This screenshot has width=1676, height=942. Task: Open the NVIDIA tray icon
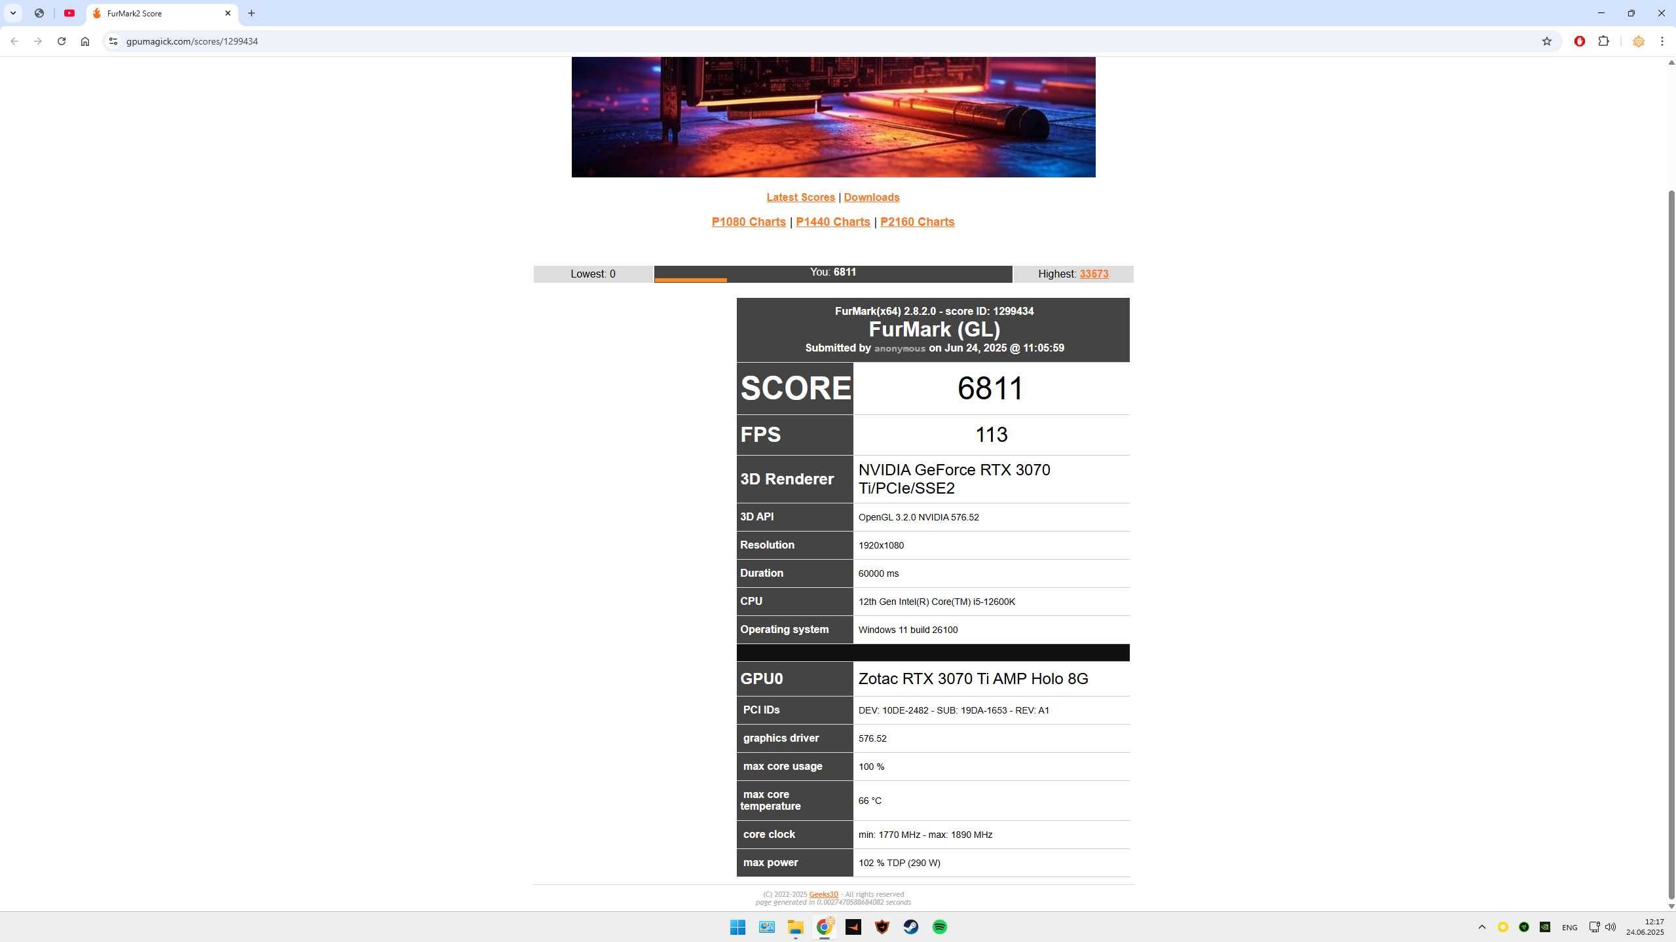pos(1544,927)
